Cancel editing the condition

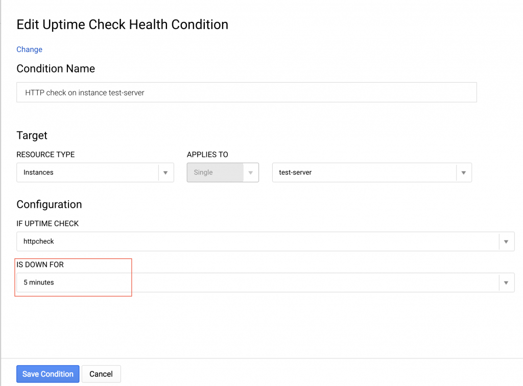[x=101, y=374]
